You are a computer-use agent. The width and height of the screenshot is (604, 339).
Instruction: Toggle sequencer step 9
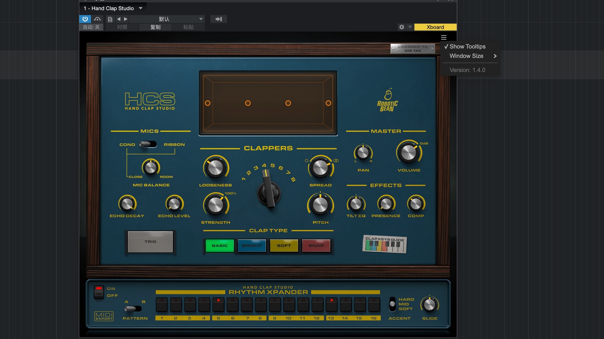tap(275, 305)
